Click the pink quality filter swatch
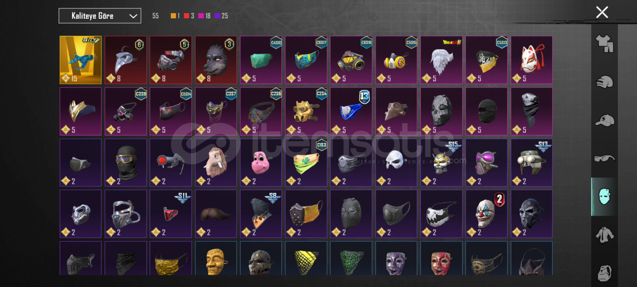 pyautogui.click(x=201, y=16)
